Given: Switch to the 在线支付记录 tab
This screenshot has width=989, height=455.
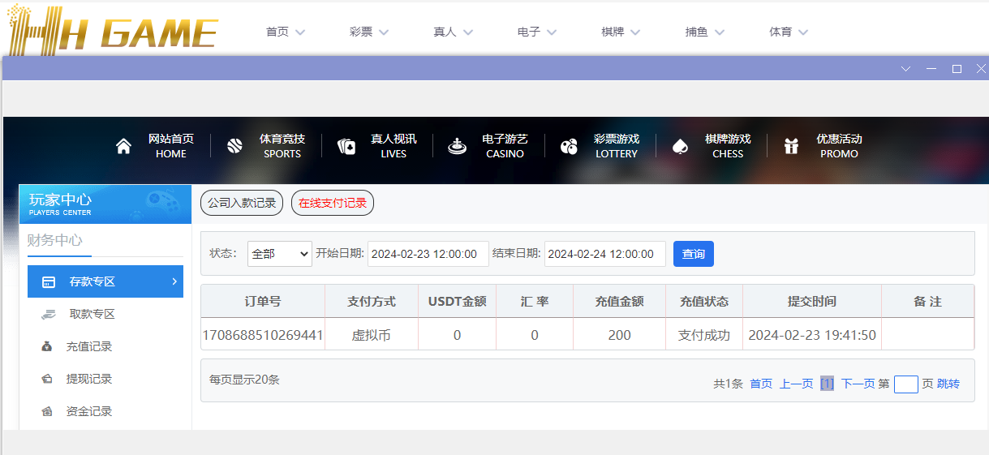Looking at the screenshot, I should [333, 203].
